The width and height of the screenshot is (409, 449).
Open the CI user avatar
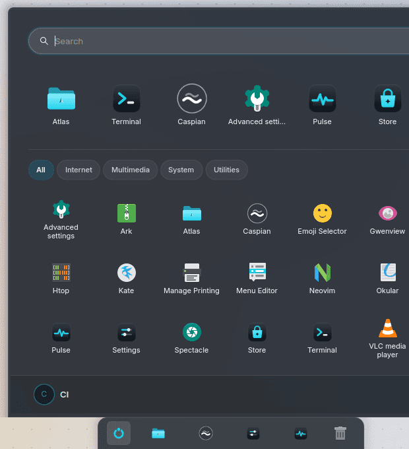tap(44, 394)
